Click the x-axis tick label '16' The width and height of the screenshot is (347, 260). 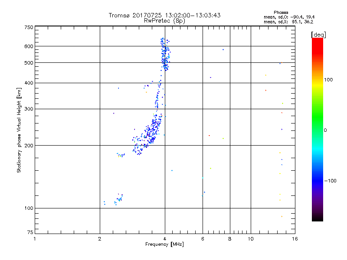(295, 239)
